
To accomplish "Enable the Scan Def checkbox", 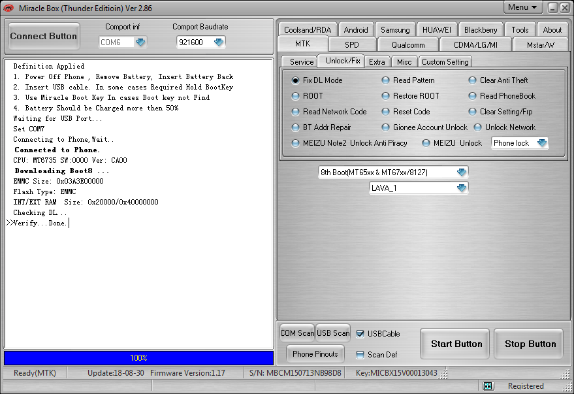I will coord(360,354).
